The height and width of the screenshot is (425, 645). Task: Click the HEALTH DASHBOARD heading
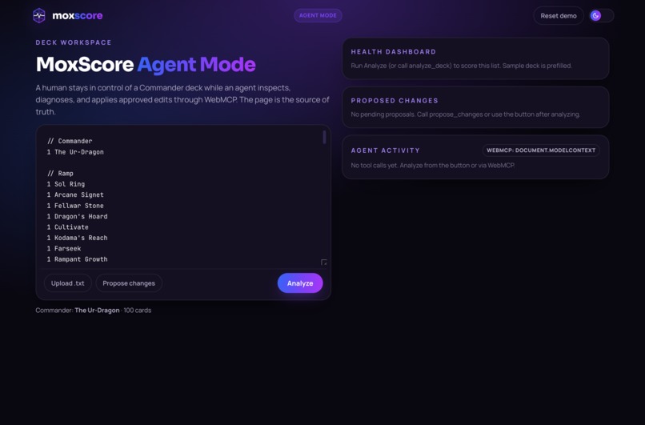(393, 52)
